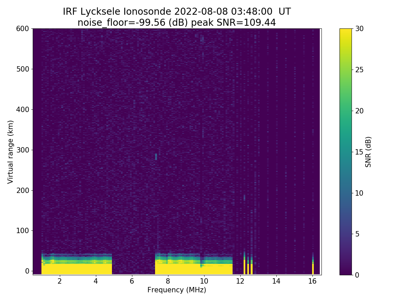The width and height of the screenshot is (401, 301).
Task: Click the 30 tick label on the colorbar
Action: [x=359, y=29]
